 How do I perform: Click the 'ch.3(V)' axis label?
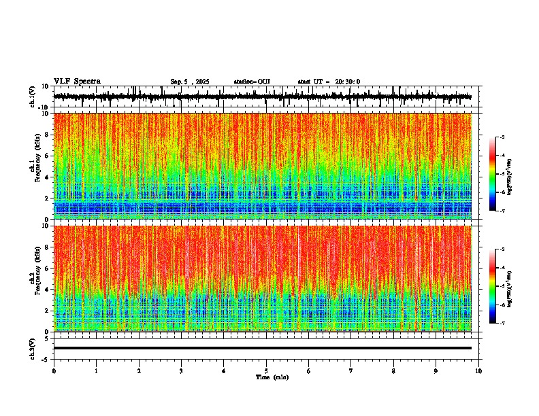tap(33, 349)
